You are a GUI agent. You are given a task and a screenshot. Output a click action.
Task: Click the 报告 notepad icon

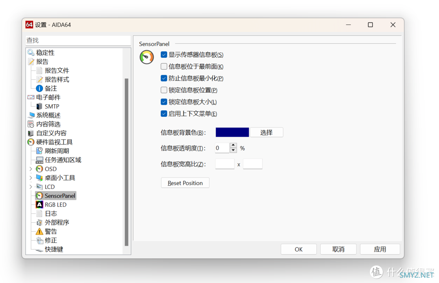(x=31, y=61)
